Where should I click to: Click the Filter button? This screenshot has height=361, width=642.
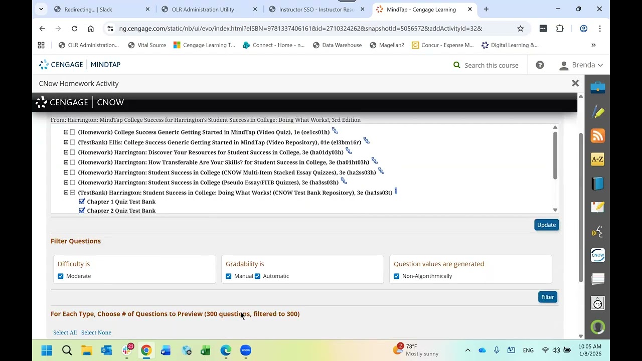pyautogui.click(x=547, y=297)
